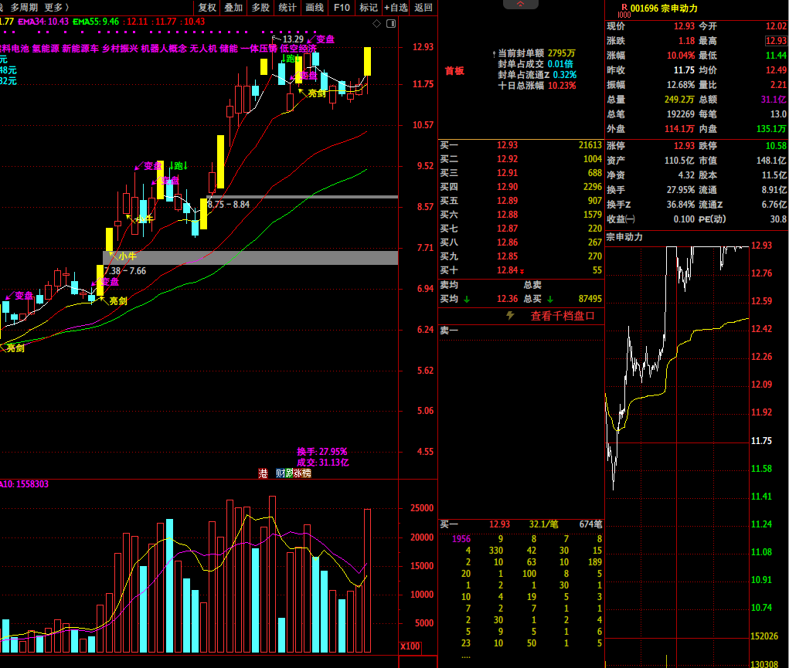Toggle the side panel layout icon

[391, 24]
